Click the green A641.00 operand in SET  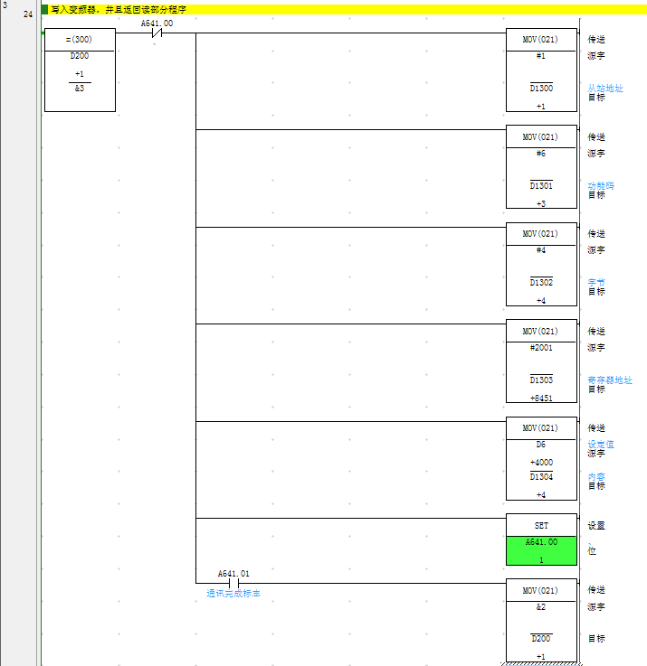click(x=541, y=542)
